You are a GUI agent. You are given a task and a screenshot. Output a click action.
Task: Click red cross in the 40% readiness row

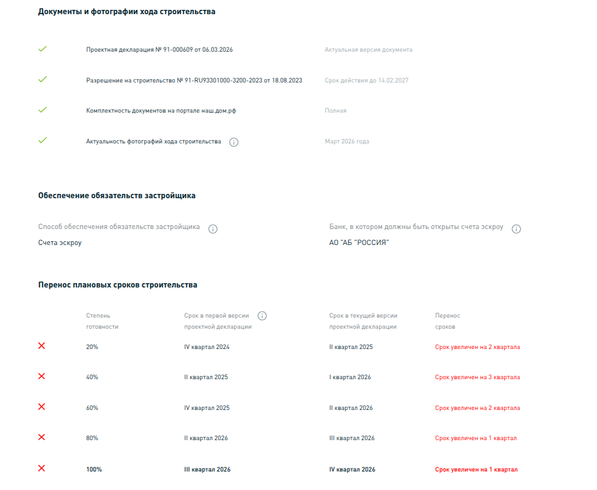(x=42, y=376)
